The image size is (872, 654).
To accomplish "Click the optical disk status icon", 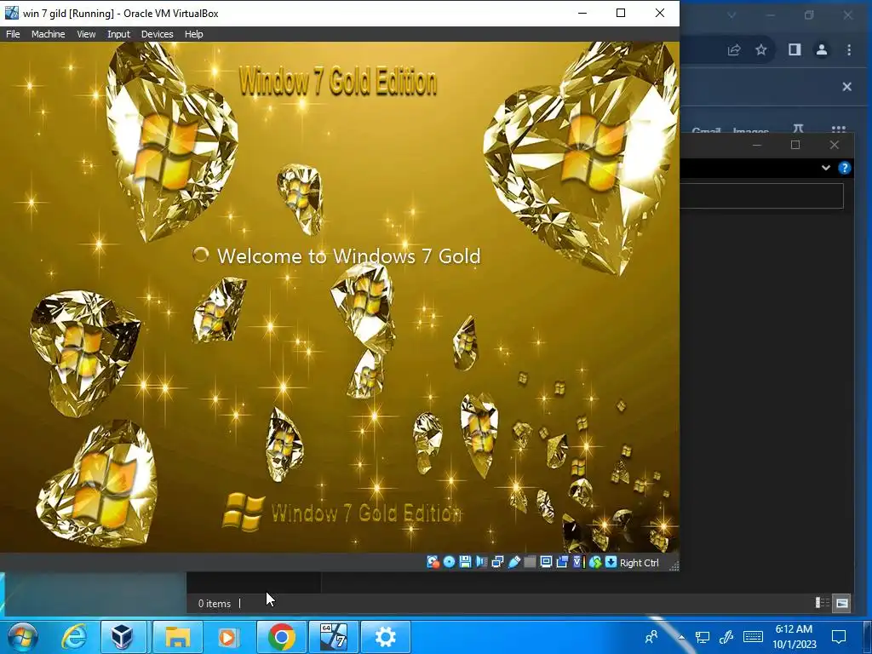I will click(449, 562).
